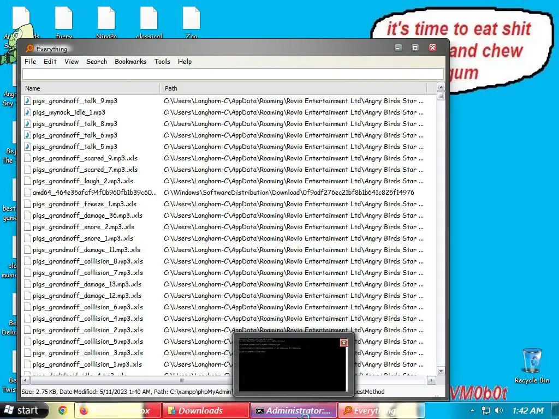The height and width of the screenshot is (419, 559).
Task: Open the Help menu in Everything
Action: coord(185,61)
